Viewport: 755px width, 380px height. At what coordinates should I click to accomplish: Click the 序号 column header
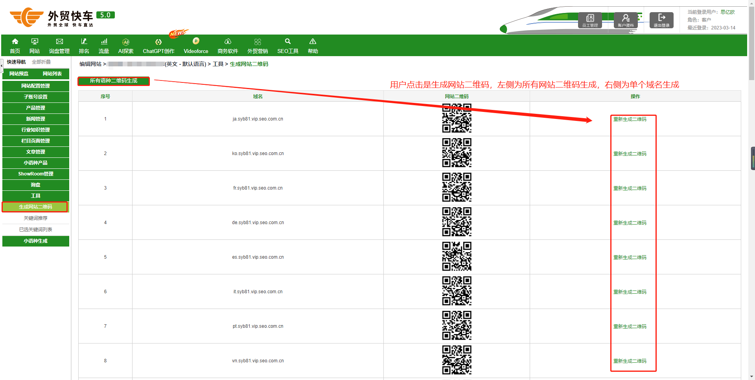105,97
